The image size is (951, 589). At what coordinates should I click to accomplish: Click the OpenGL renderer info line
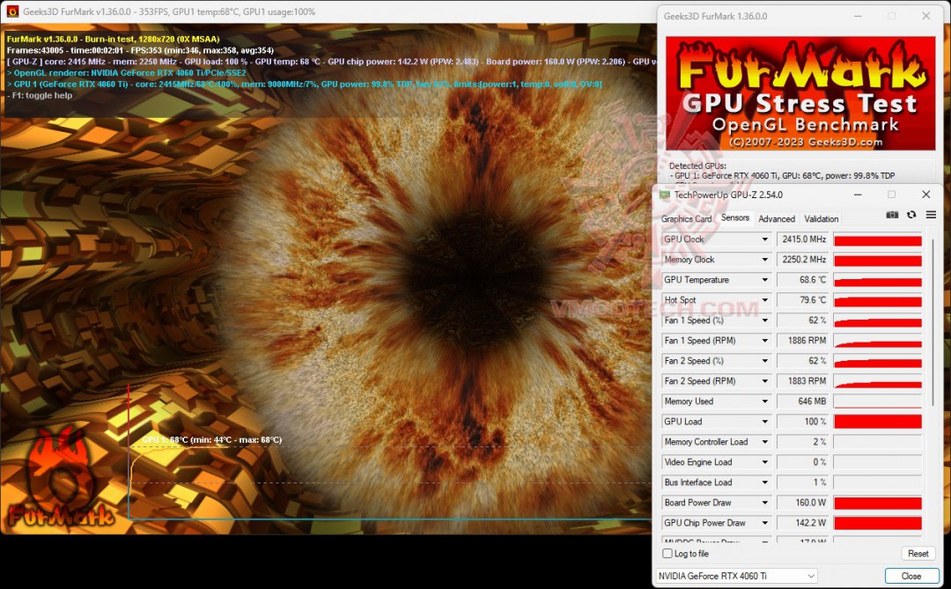coord(126,73)
